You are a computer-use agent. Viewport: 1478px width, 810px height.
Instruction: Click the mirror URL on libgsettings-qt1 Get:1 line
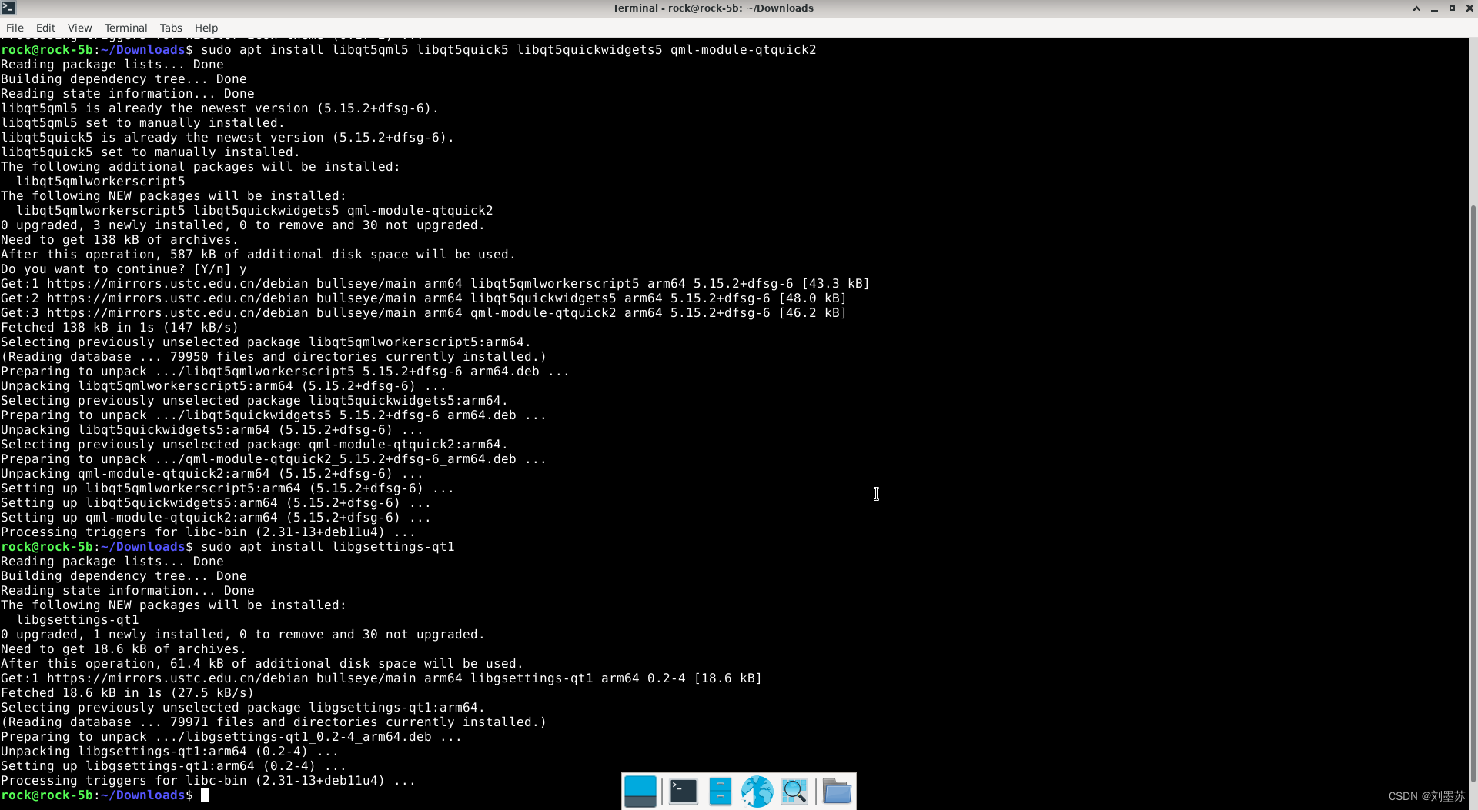coord(177,678)
